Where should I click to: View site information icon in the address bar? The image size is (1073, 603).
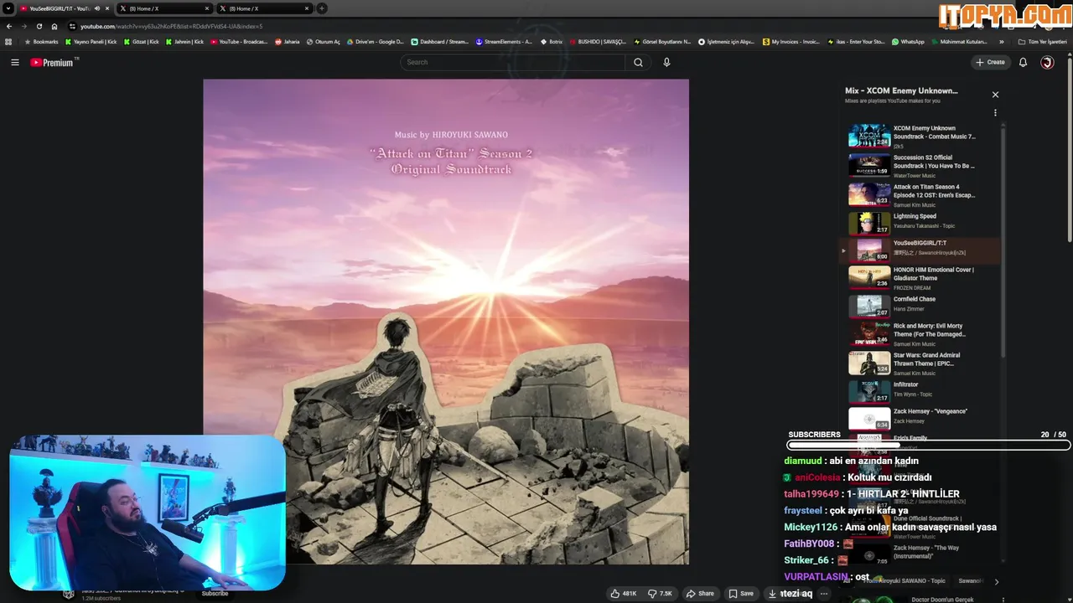click(72, 26)
